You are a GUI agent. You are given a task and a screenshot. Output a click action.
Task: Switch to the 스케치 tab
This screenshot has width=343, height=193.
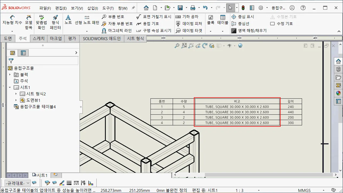pos(39,38)
